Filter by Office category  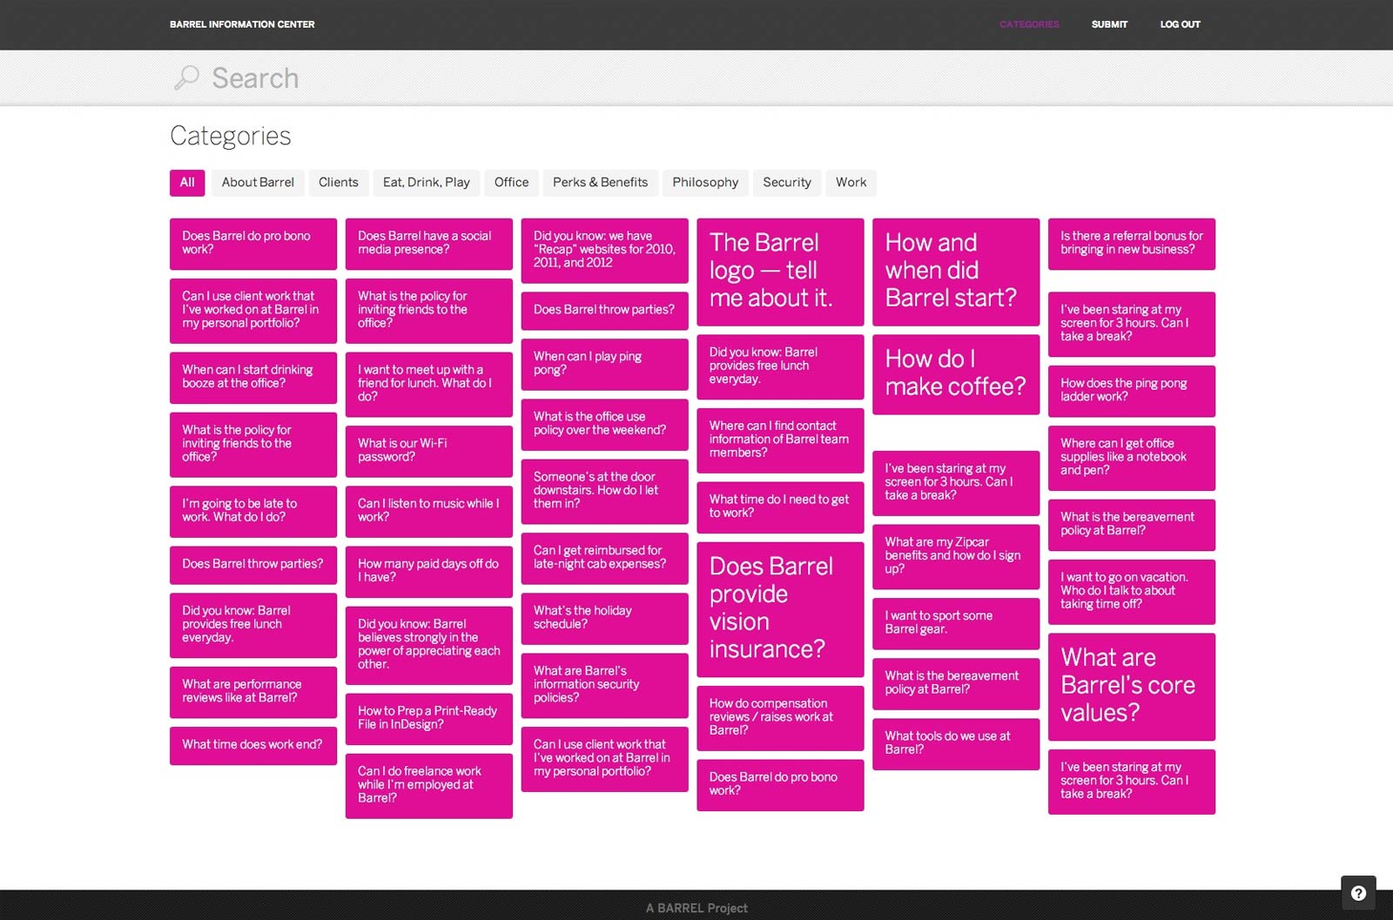tap(512, 183)
